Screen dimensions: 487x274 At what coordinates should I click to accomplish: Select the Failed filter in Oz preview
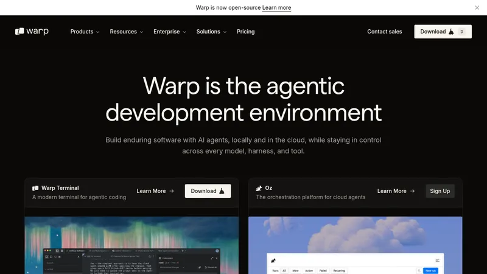[x=323, y=270]
